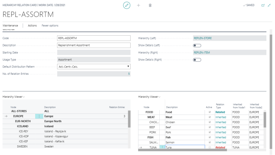Open the Maintenance menu
Image resolution: width=275 pixels, height=155 pixels.
coord(10,25)
